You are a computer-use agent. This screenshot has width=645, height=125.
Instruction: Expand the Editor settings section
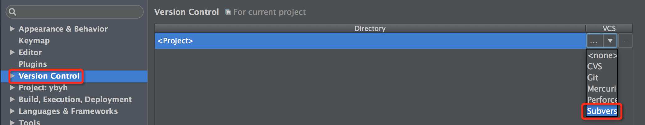(12, 52)
